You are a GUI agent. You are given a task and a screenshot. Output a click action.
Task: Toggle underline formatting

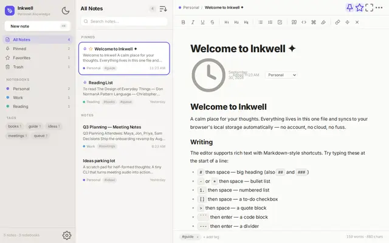click(x=202, y=22)
